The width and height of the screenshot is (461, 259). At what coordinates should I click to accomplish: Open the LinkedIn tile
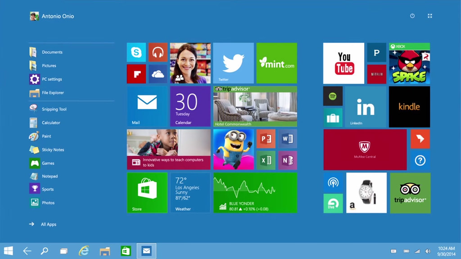click(x=366, y=107)
